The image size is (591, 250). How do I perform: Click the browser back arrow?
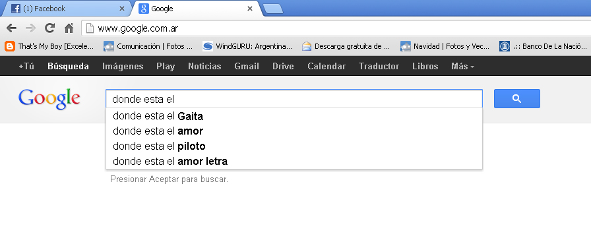click(12, 28)
